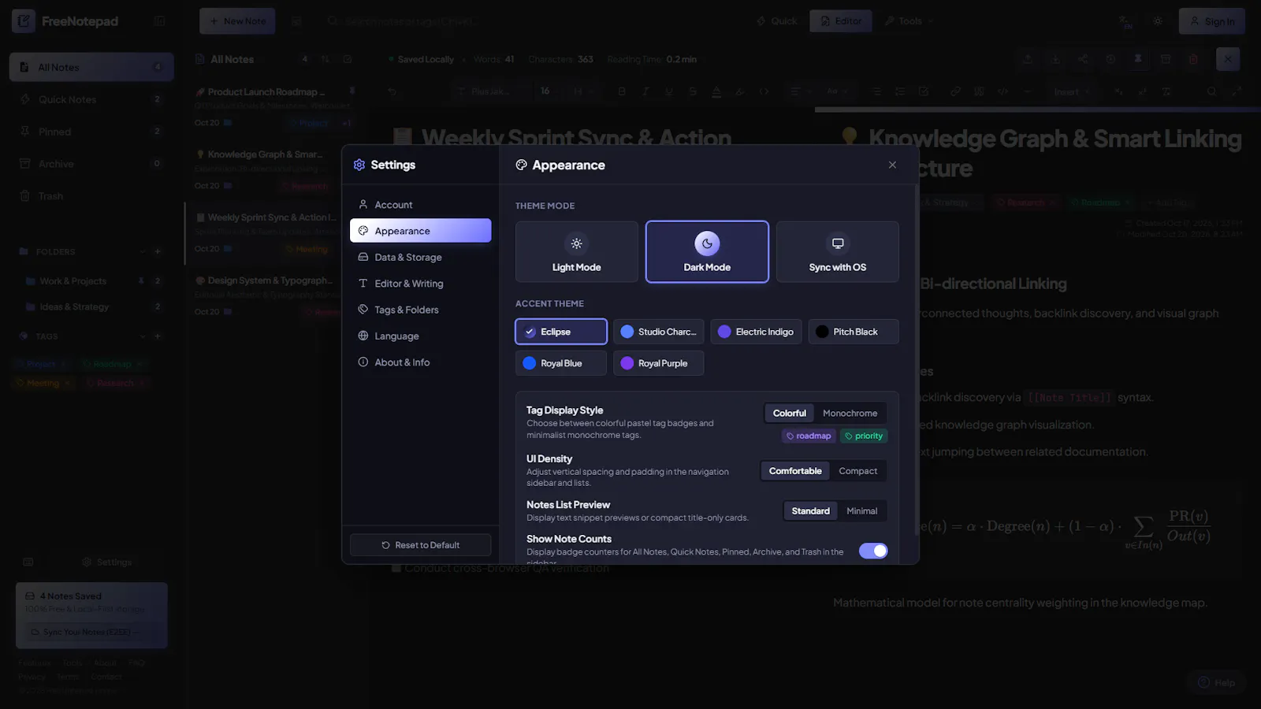The image size is (1261, 709).
Task: Click the Strikethrough formatting icon
Action: click(693, 91)
